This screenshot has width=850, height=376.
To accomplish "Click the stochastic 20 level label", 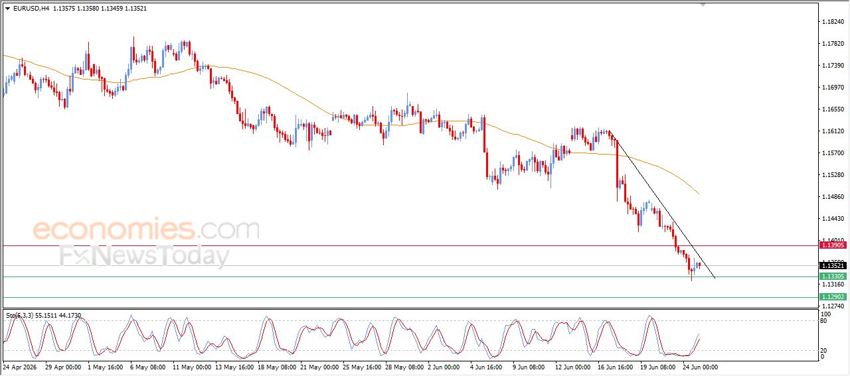I will point(824,349).
